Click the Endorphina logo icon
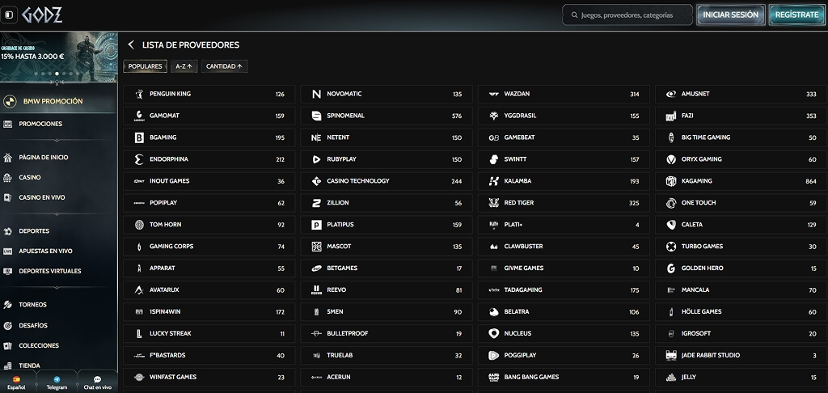 (139, 159)
